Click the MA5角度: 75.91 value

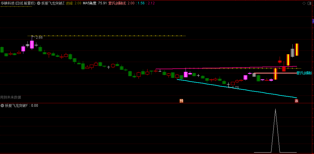pos(95,3)
